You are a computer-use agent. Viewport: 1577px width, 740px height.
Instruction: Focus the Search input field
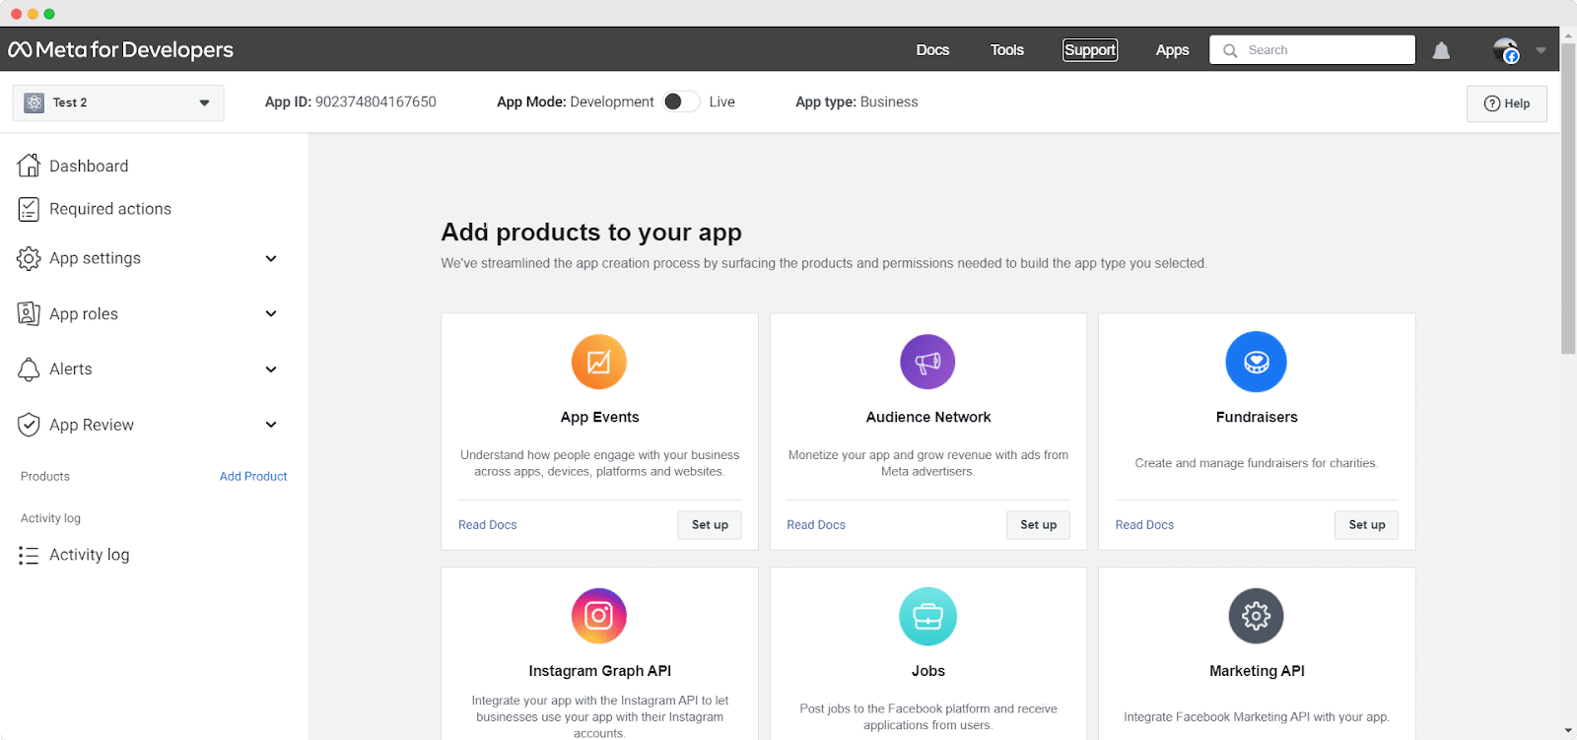(1313, 50)
